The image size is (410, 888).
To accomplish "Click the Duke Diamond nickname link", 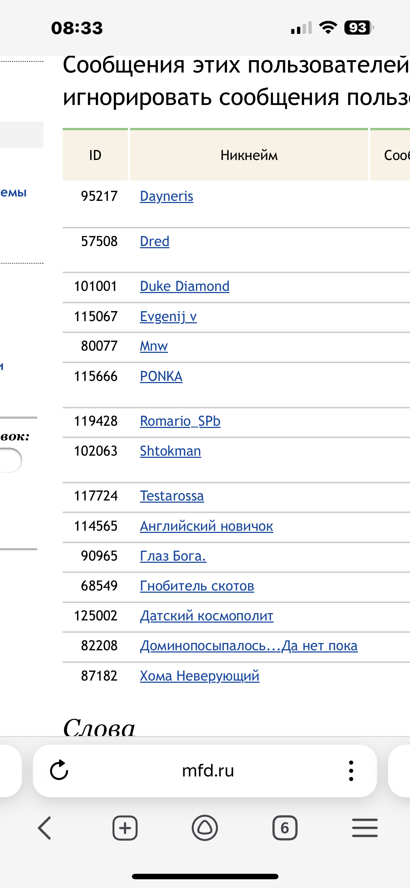I will [x=184, y=287].
